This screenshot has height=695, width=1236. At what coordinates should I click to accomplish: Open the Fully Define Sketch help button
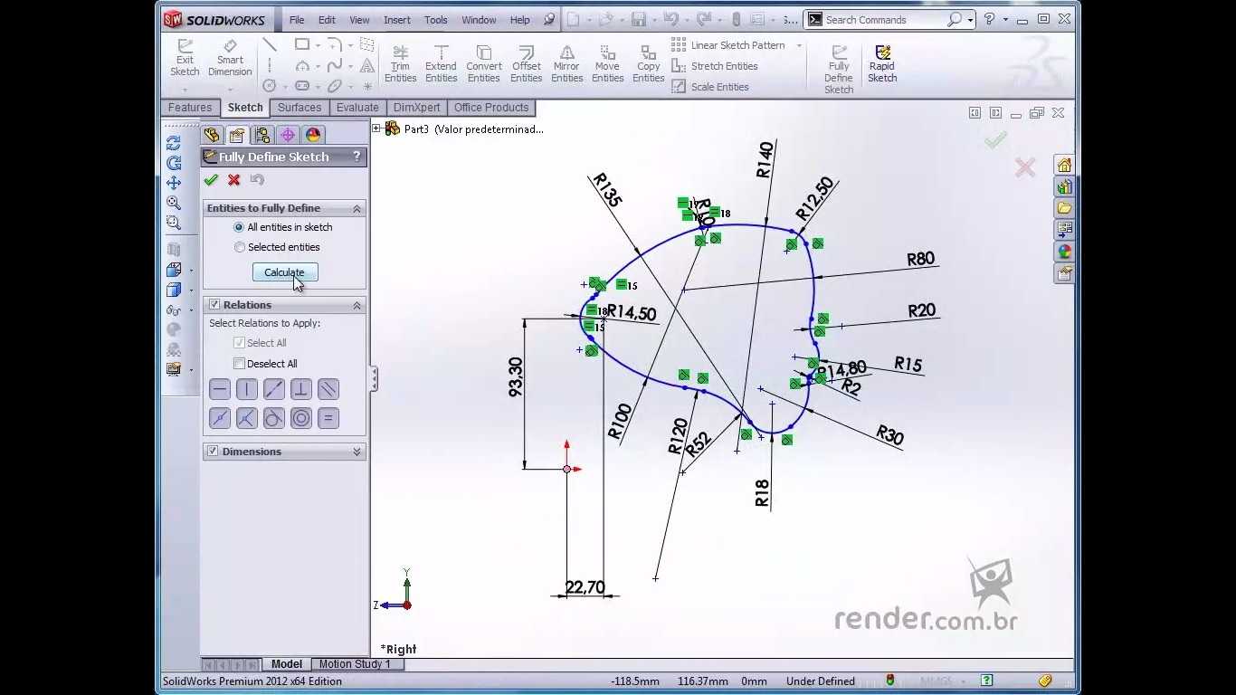point(357,157)
